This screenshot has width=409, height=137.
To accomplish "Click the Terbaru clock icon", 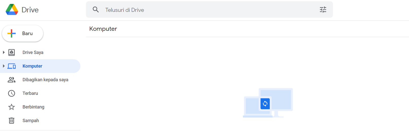I will [x=11, y=93].
